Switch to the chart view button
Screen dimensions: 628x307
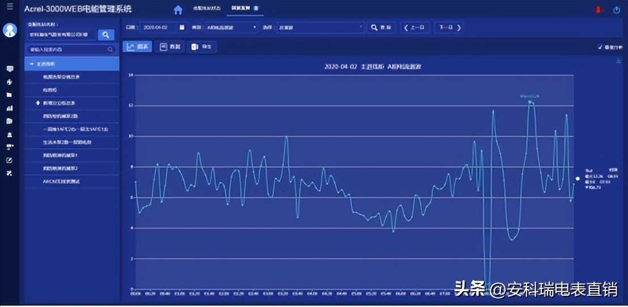(137, 47)
